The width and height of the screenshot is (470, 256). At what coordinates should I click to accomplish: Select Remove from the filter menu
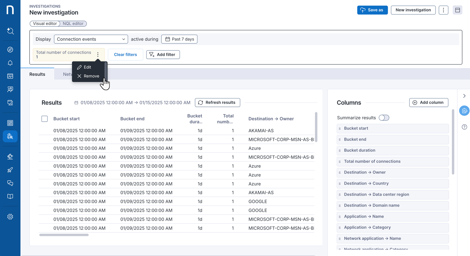coord(88,76)
